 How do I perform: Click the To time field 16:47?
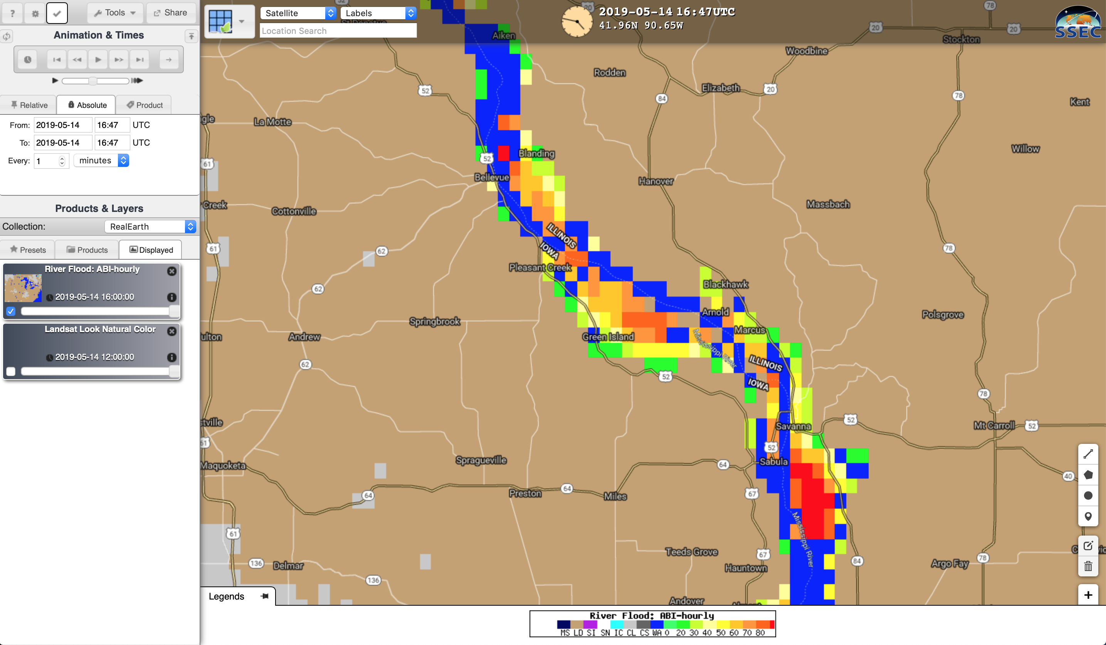pos(113,143)
